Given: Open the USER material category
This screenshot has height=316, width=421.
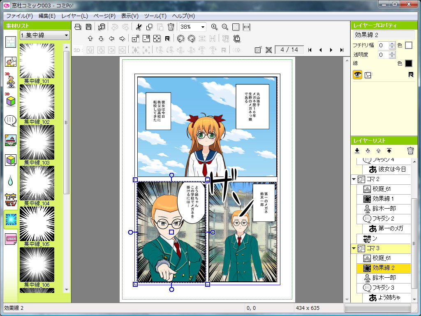Looking at the screenshot, I should [x=11, y=239].
